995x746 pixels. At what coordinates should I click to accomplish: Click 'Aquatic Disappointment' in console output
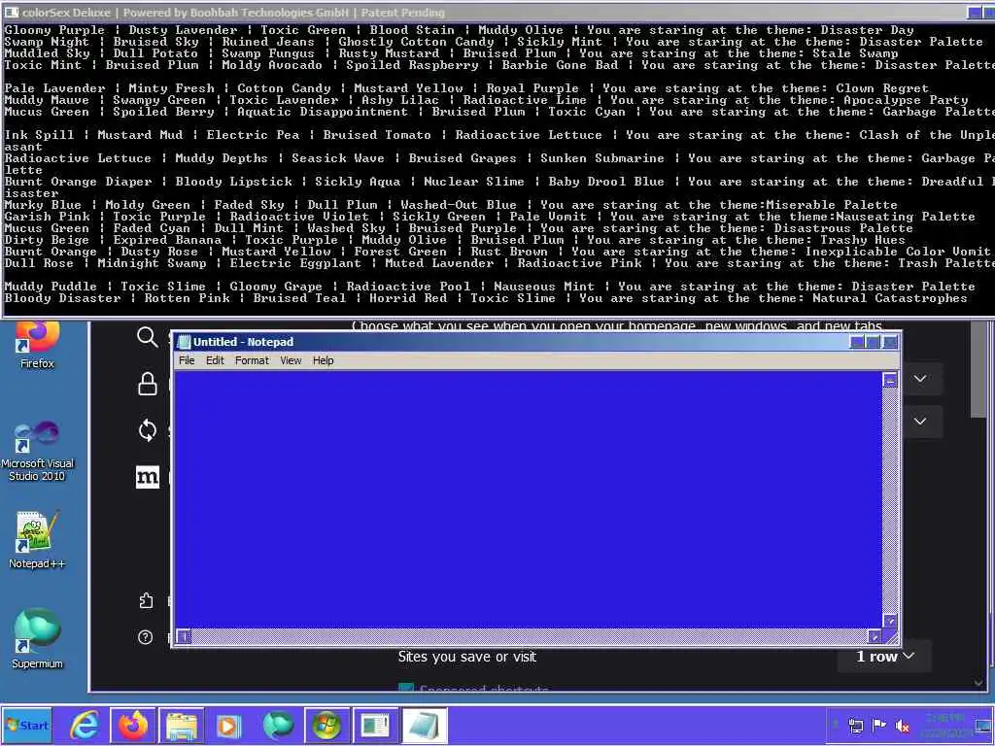coord(323,112)
